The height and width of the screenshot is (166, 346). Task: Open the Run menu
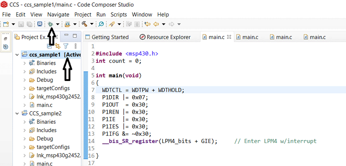[x=101, y=15]
